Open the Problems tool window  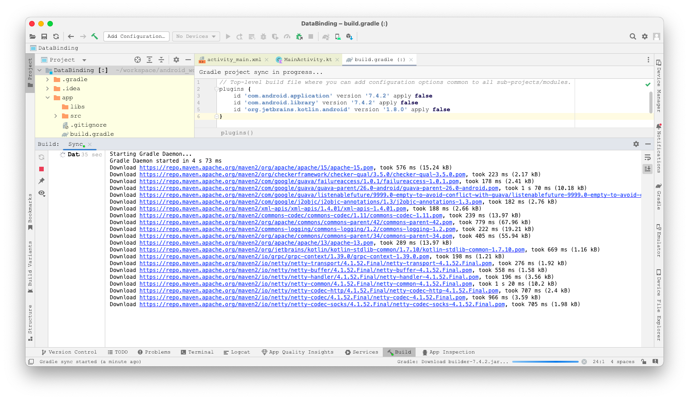click(x=154, y=352)
